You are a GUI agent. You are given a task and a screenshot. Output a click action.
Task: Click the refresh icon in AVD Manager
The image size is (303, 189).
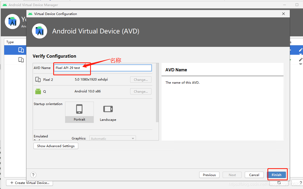tap(279, 183)
